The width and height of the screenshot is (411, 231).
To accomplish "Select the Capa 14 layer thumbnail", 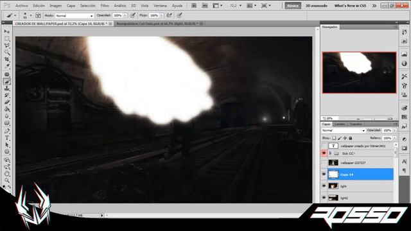I will 333,174.
